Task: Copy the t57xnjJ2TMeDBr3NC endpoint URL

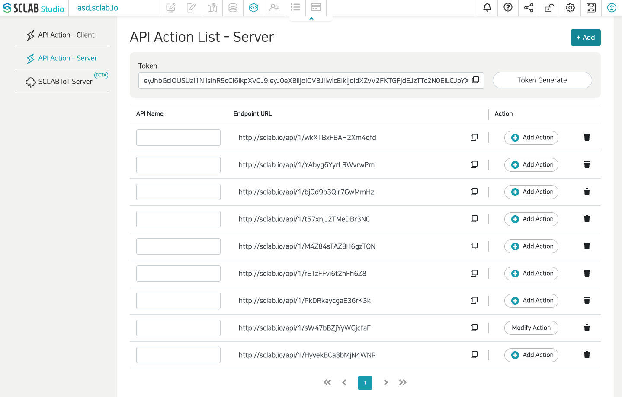Action: pyautogui.click(x=474, y=219)
